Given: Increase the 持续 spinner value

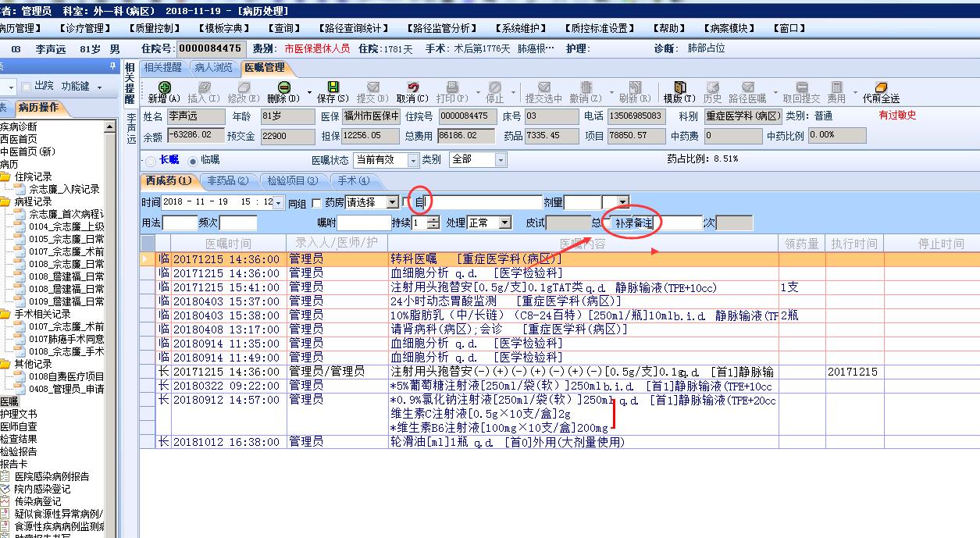Looking at the screenshot, I should tap(435, 219).
